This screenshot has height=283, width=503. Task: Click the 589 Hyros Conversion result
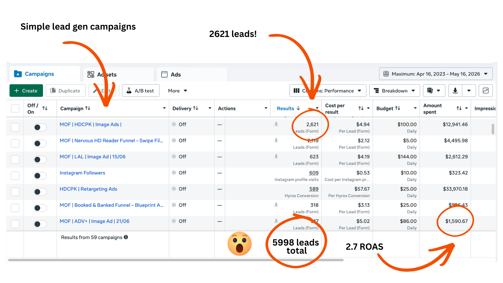click(x=314, y=189)
